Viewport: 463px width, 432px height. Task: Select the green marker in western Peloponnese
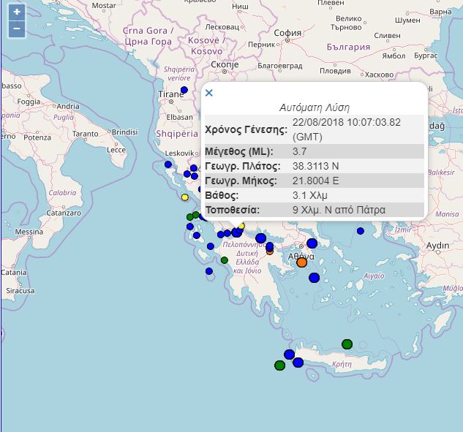click(225, 260)
